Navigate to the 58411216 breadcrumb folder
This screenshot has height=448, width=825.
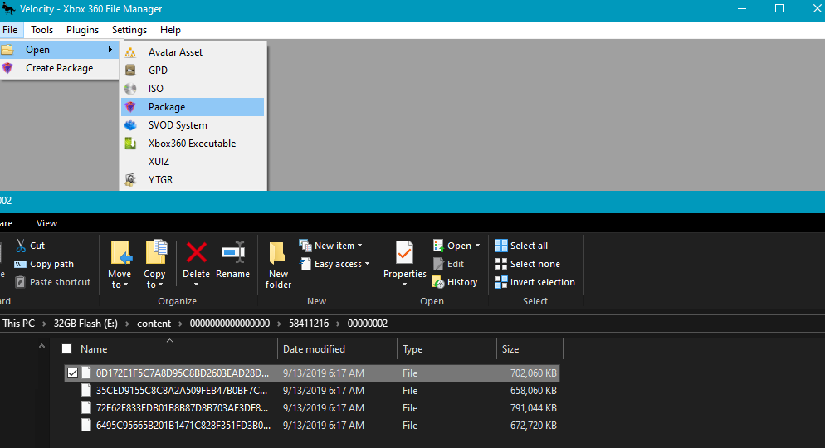[309, 324]
